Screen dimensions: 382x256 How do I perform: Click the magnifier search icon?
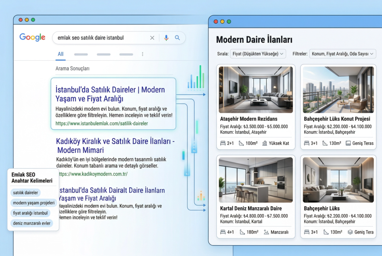pyautogui.click(x=178, y=38)
